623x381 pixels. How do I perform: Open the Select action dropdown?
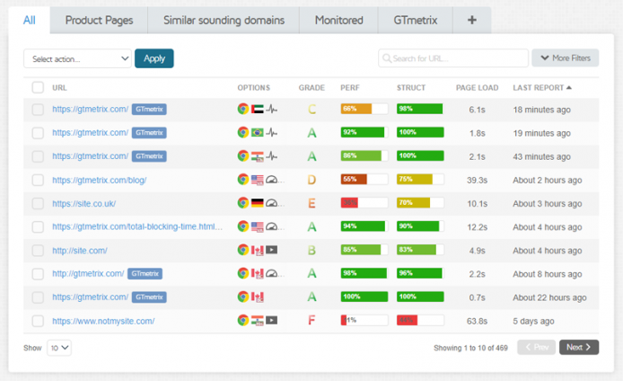click(77, 58)
